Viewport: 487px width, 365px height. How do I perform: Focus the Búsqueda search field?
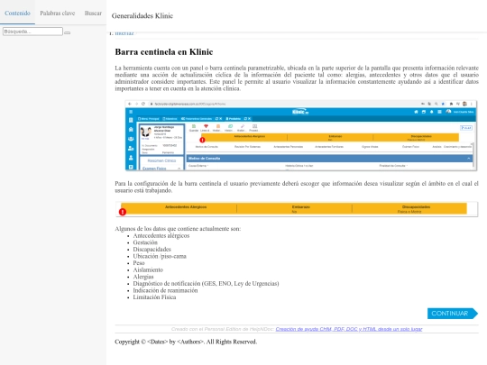32,32
